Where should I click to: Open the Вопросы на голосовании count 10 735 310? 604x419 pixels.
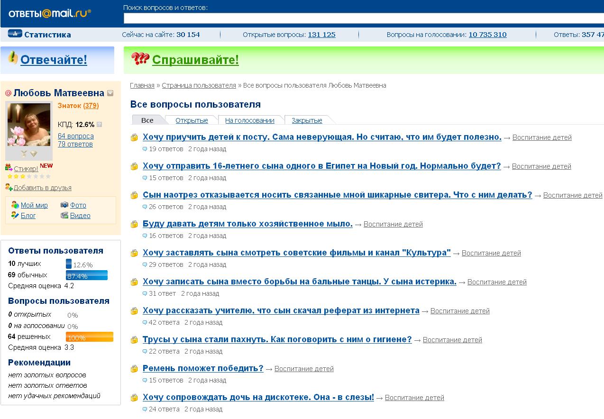[487, 35]
